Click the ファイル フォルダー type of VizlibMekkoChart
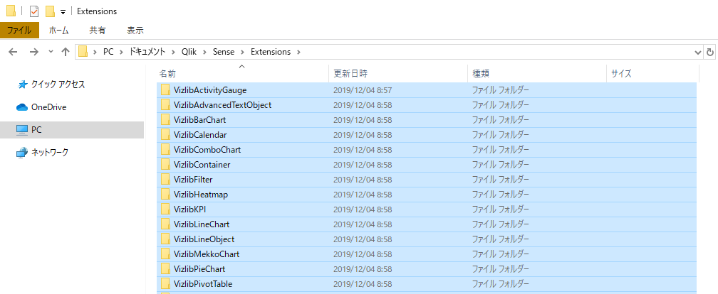The height and width of the screenshot is (294, 718). click(501, 254)
